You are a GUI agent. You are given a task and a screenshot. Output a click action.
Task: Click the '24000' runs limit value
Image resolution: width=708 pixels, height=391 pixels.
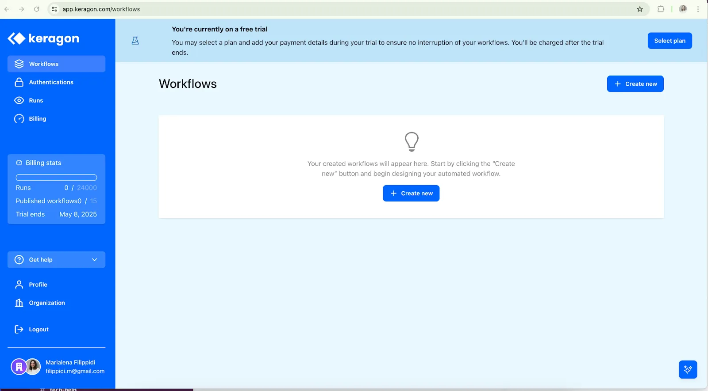coord(87,188)
